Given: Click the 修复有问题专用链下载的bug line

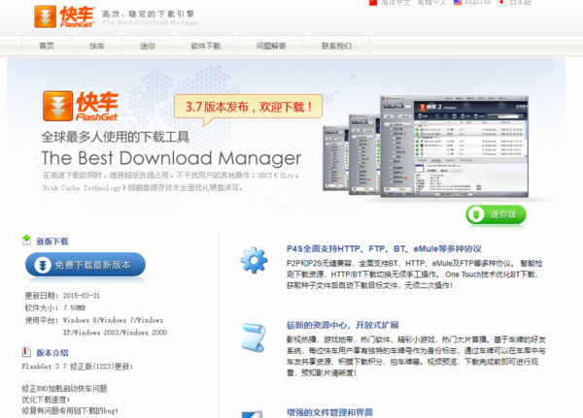Looking at the screenshot, I should [x=70, y=410].
